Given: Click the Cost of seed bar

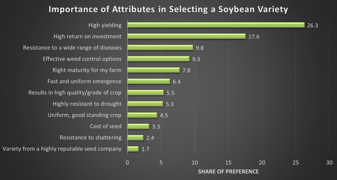Looking at the screenshot, I should (138, 126).
